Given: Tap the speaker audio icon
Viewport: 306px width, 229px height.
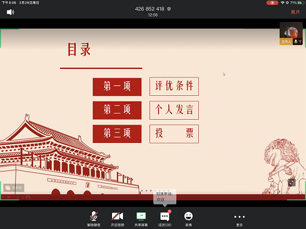Looking at the screenshot, I should [10, 12].
